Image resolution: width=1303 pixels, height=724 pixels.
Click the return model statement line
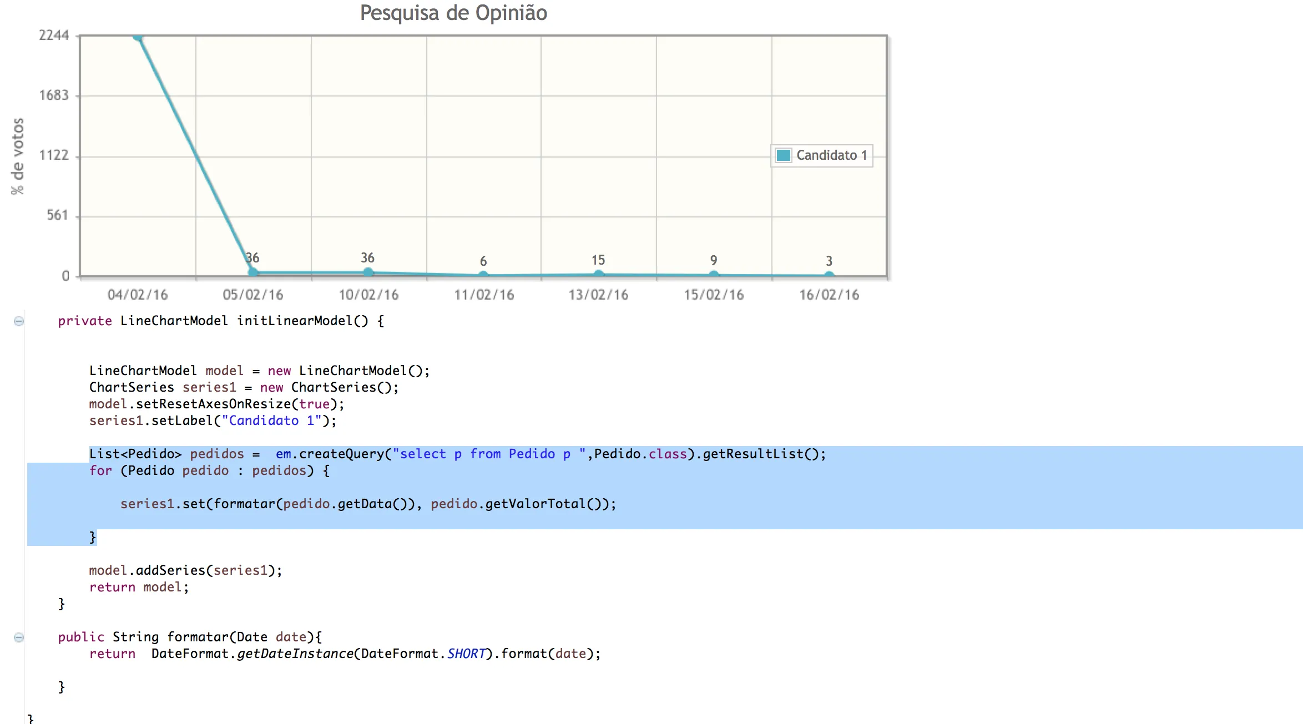(x=139, y=588)
